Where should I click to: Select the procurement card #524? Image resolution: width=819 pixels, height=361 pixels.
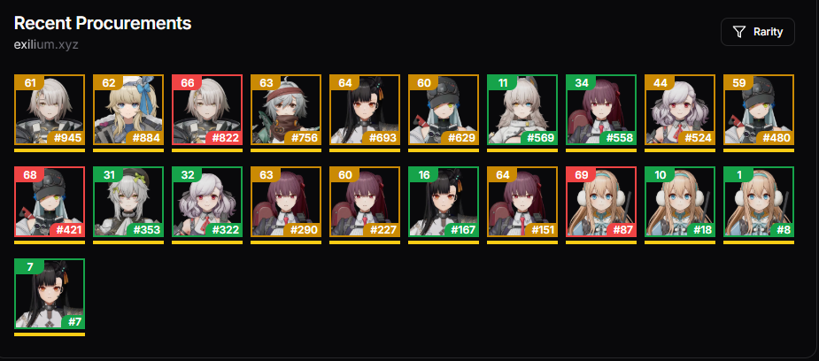pyautogui.click(x=680, y=110)
